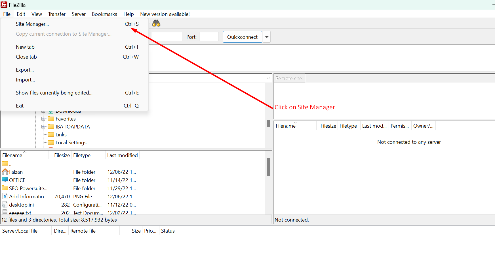495x264 pixels.
Task: Click the Faizan home folder icon
Action: (5, 172)
